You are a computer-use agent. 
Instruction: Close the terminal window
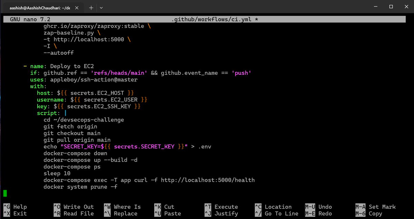406,7
